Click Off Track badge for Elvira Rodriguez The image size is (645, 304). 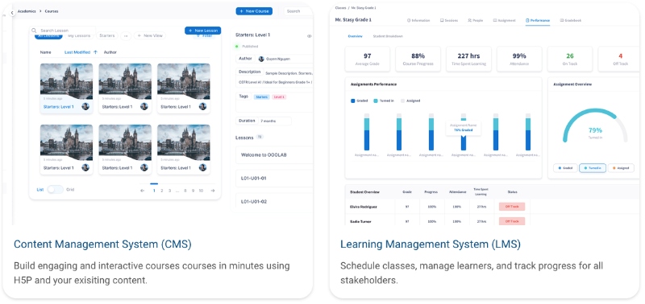coord(512,207)
